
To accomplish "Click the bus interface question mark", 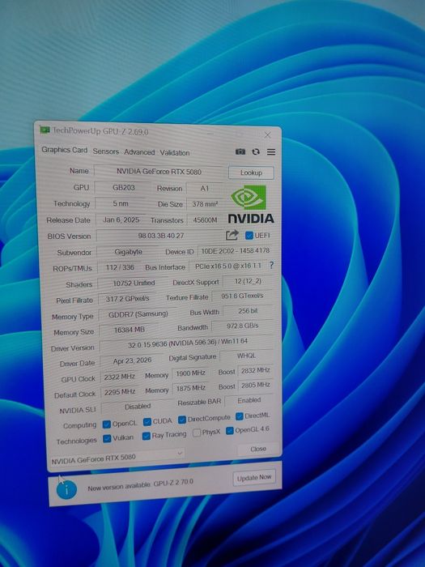I will tap(271, 265).
